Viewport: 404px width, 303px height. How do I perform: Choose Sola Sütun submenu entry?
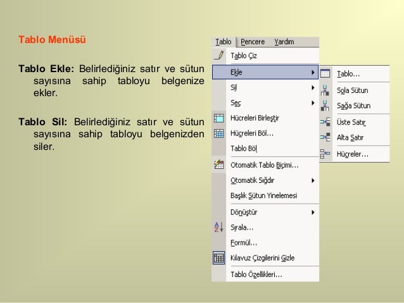point(353,90)
